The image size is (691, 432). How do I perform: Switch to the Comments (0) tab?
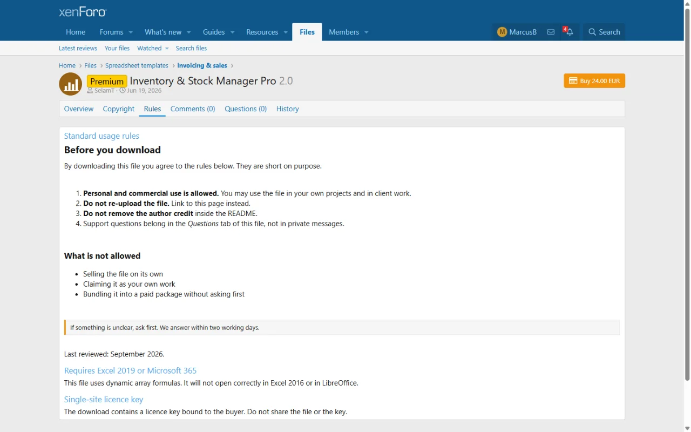click(193, 109)
